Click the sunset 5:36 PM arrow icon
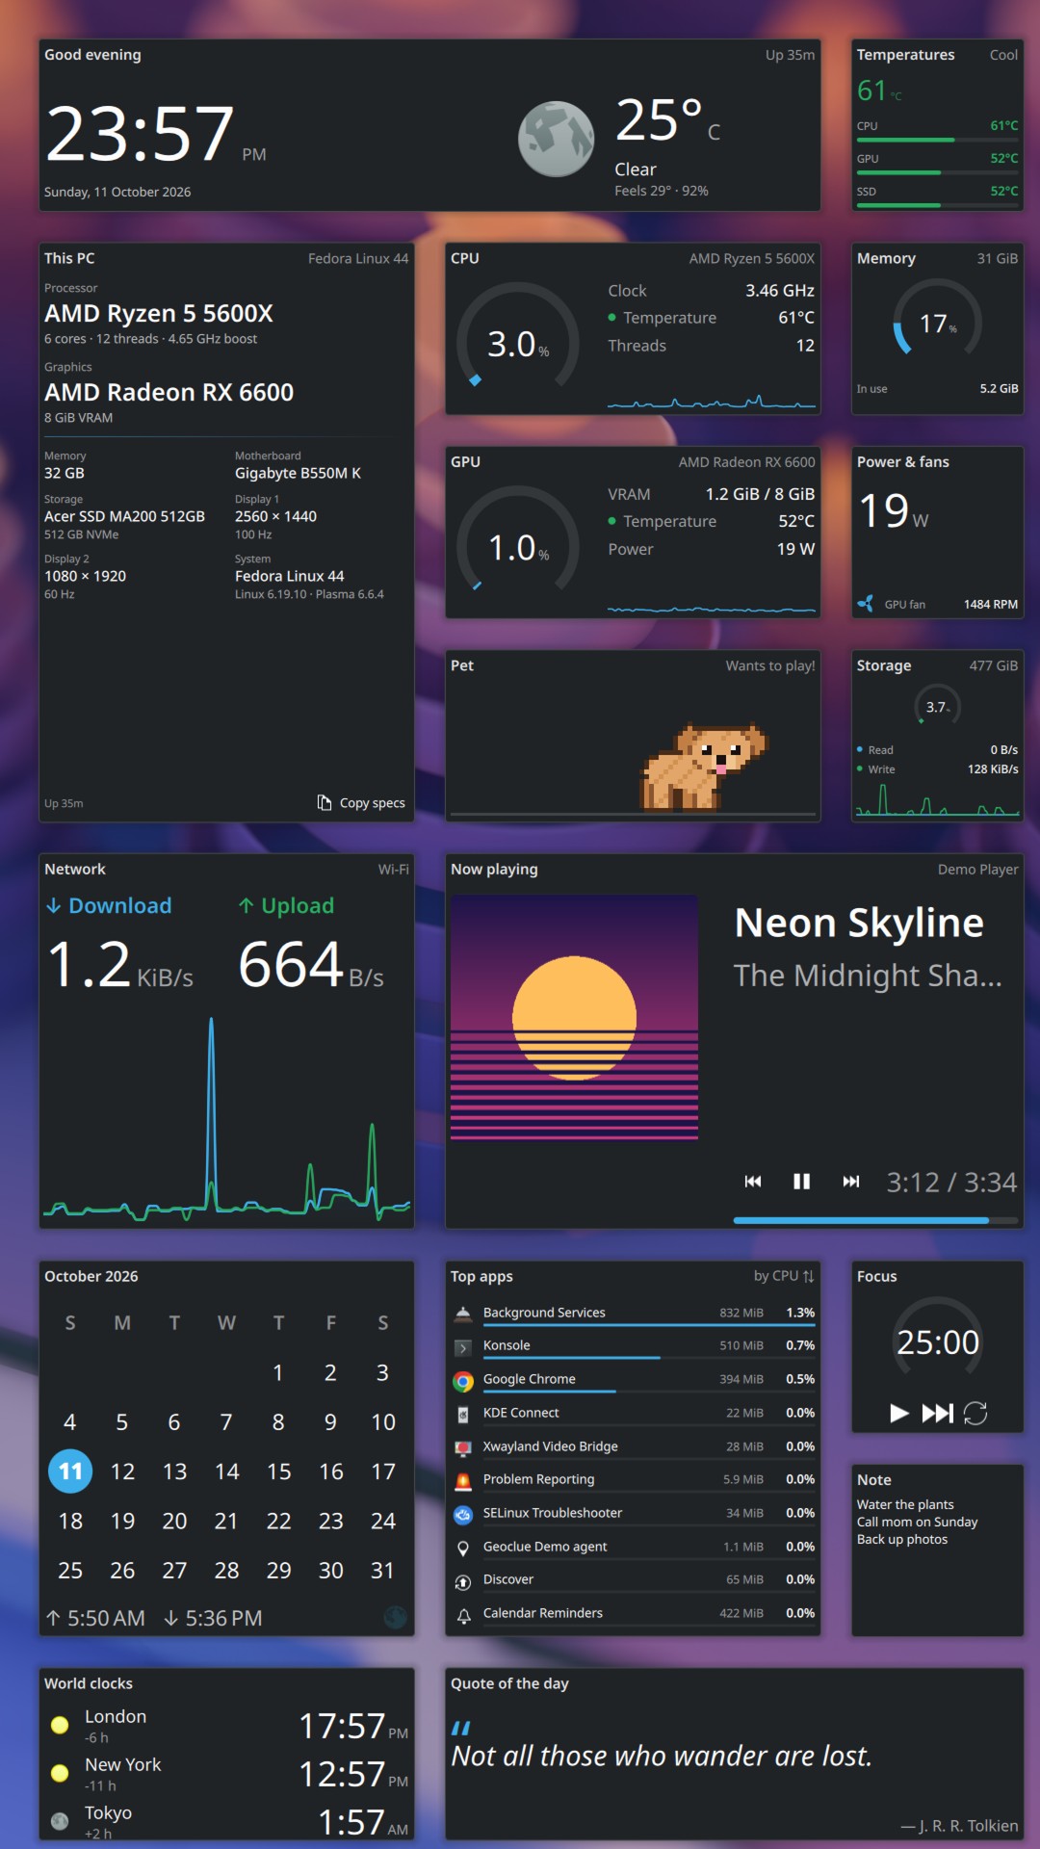Viewport: 1040px width, 1849px height. 170,1618
